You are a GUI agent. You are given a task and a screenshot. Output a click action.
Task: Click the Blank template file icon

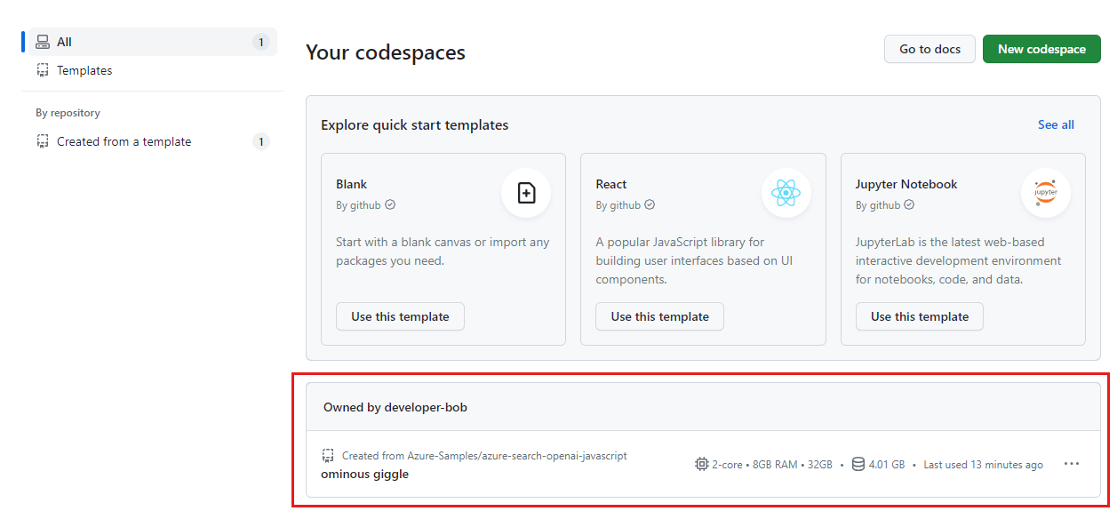coord(526,193)
